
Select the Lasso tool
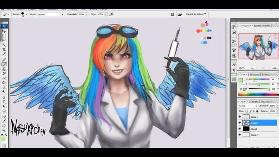point(4,40)
